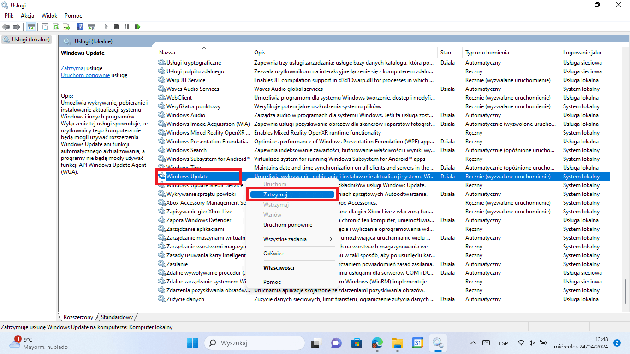This screenshot has height=354, width=630.
Task: Choose Właściwości in the context menu
Action: pyautogui.click(x=292, y=268)
